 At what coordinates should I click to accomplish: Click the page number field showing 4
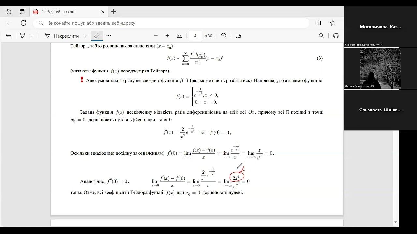tap(195, 36)
